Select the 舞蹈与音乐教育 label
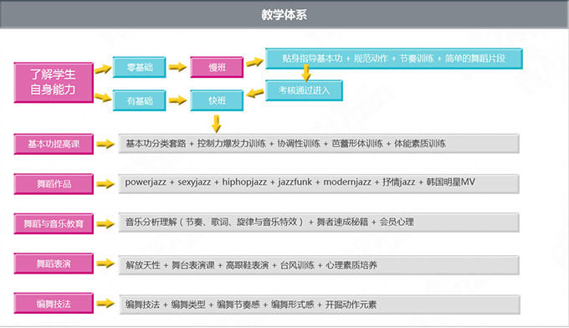Image resolution: width=569 pixels, height=328 pixels. click(x=54, y=224)
